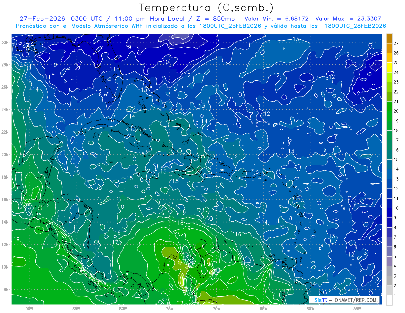Image resolution: width=405 pixels, height=313 pixels.
Task: Click color bar legend value "1"
Action: [395, 295]
